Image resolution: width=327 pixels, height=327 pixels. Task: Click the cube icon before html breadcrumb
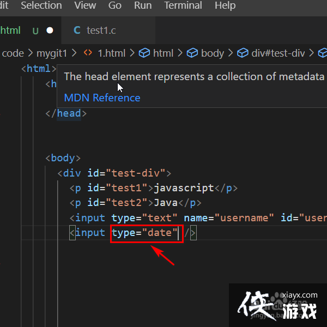click(144, 53)
